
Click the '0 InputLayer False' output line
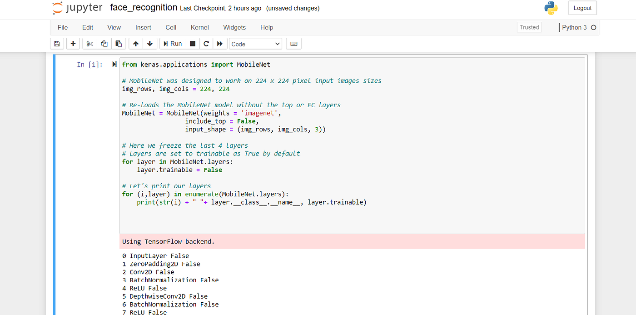tap(156, 256)
